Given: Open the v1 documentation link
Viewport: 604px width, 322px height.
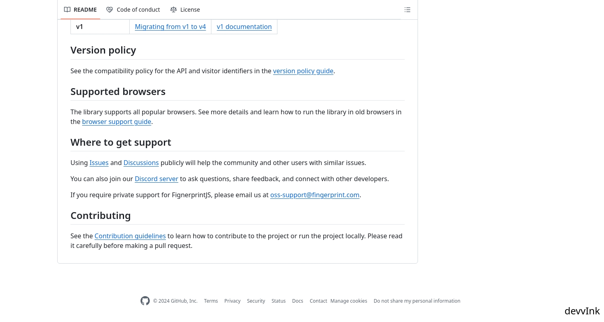Looking at the screenshot, I should pos(244,27).
